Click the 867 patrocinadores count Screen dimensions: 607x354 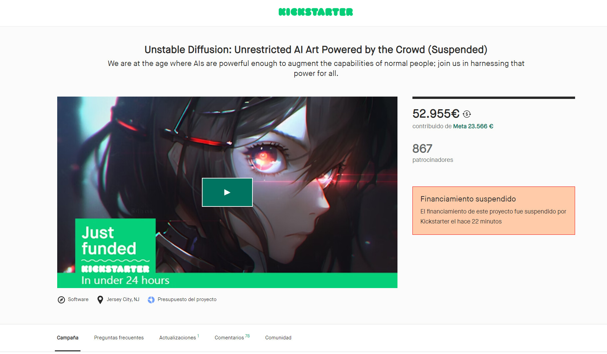[x=433, y=153]
